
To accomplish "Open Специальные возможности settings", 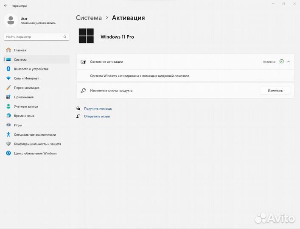I will pos(36,134).
